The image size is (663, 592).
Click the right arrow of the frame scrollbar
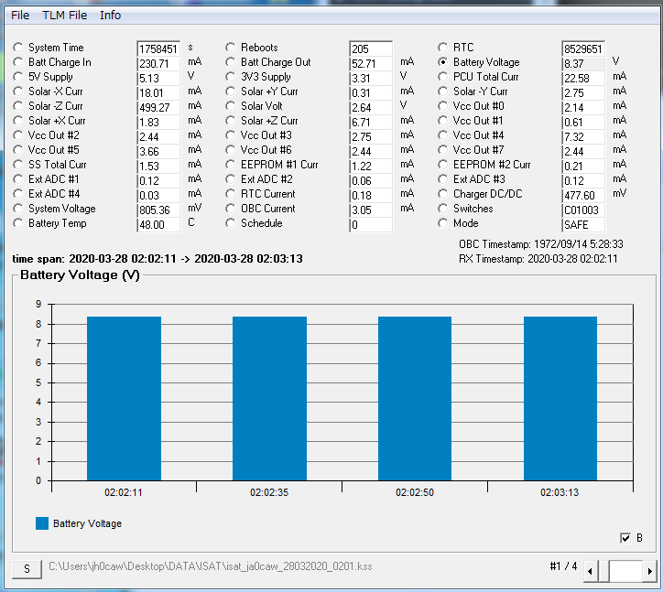[649, 571]
